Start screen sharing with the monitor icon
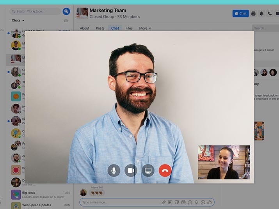This screenshot has width=279, height=209. point(148,170)
